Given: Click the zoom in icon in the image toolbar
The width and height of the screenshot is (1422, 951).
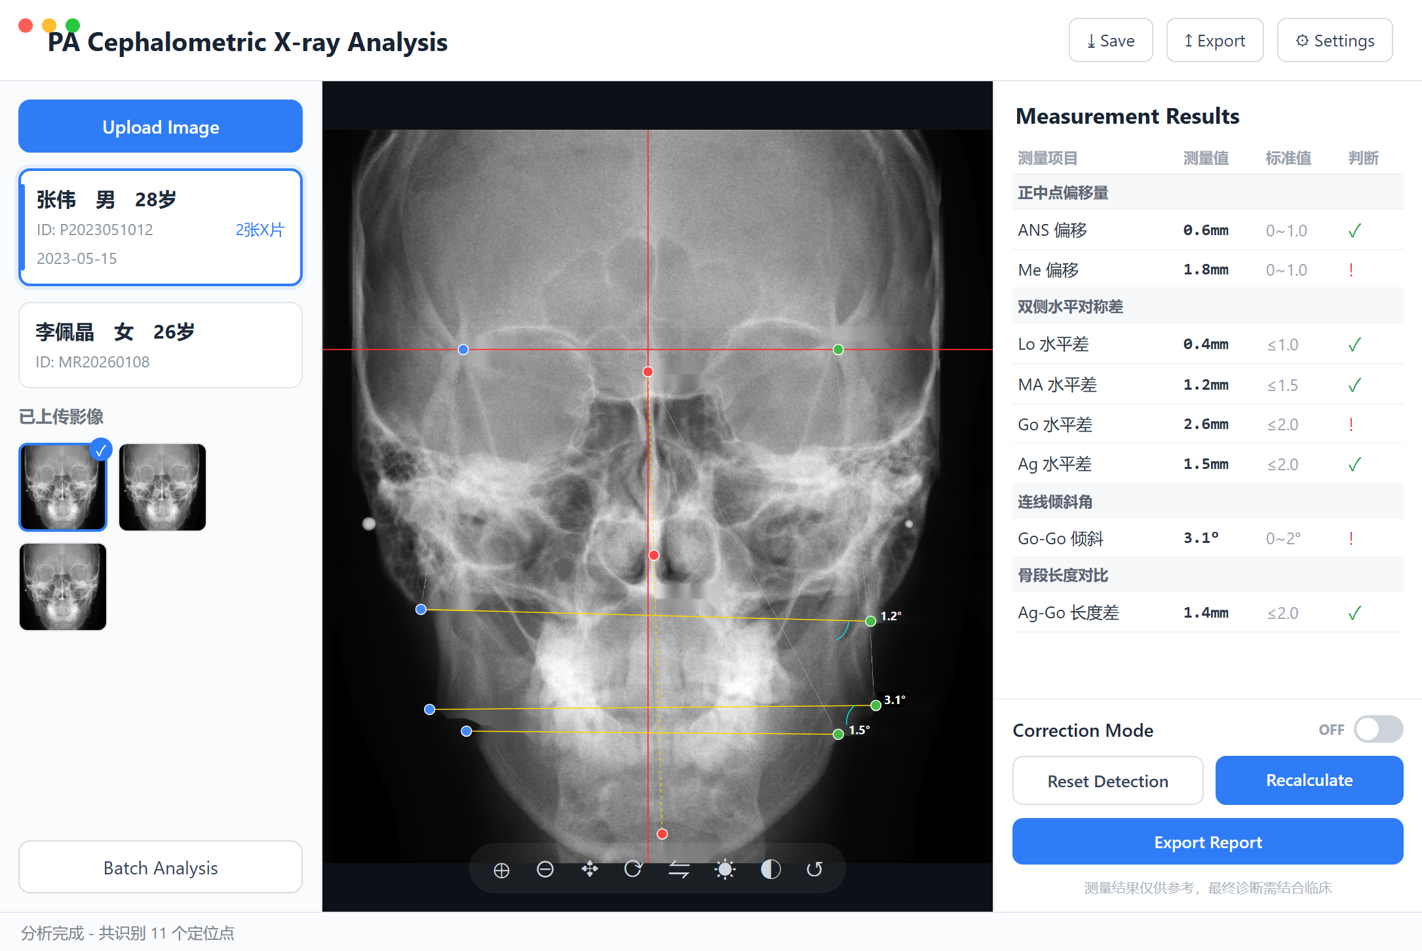Looking at the screenshot, I should pyautogui.click(x=501, y=870).
